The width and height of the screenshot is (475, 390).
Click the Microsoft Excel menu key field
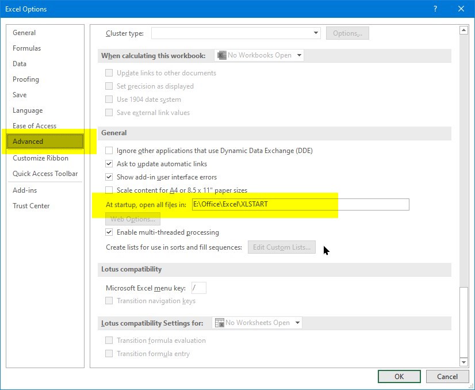point(199,288)
